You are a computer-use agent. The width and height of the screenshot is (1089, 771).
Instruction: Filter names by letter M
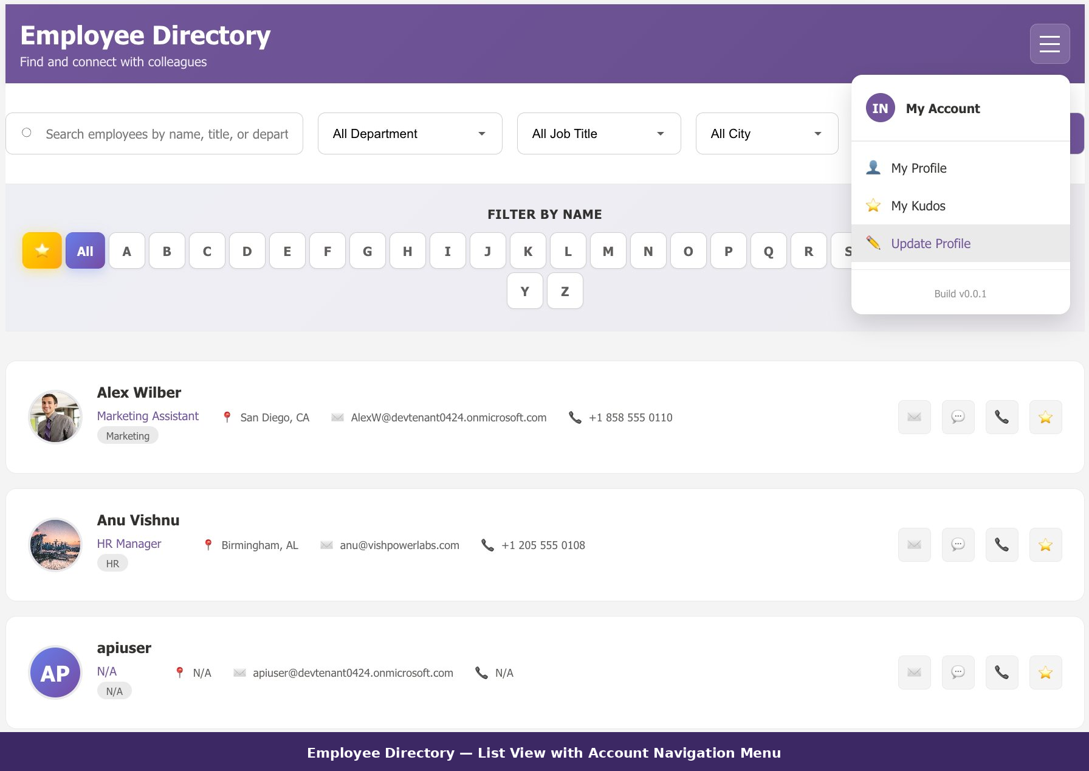click(608, 251)
